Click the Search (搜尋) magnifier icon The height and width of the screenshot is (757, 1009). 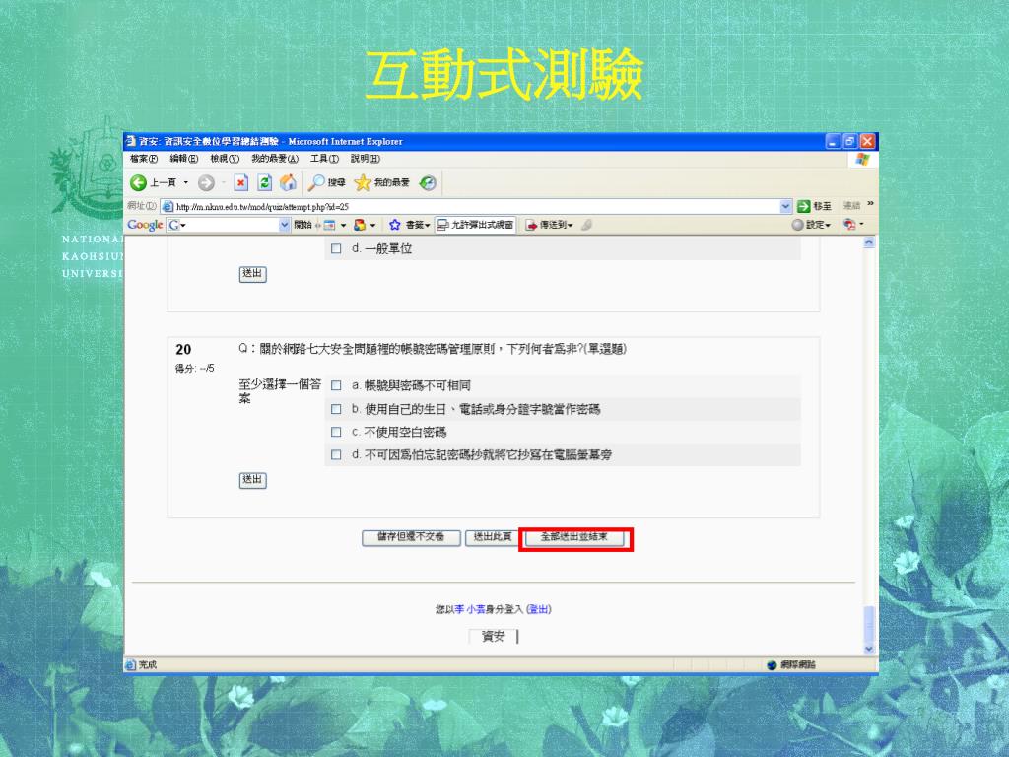point(316,182)
